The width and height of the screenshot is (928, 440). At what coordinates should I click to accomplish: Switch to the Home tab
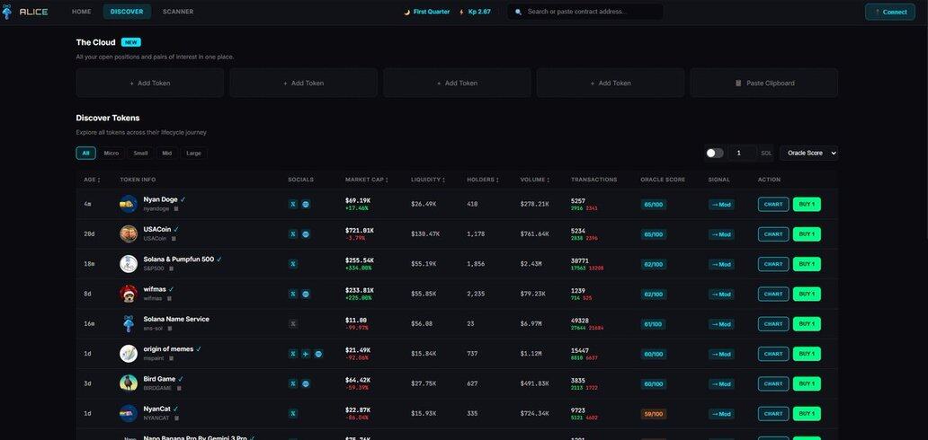pos(82,12)
